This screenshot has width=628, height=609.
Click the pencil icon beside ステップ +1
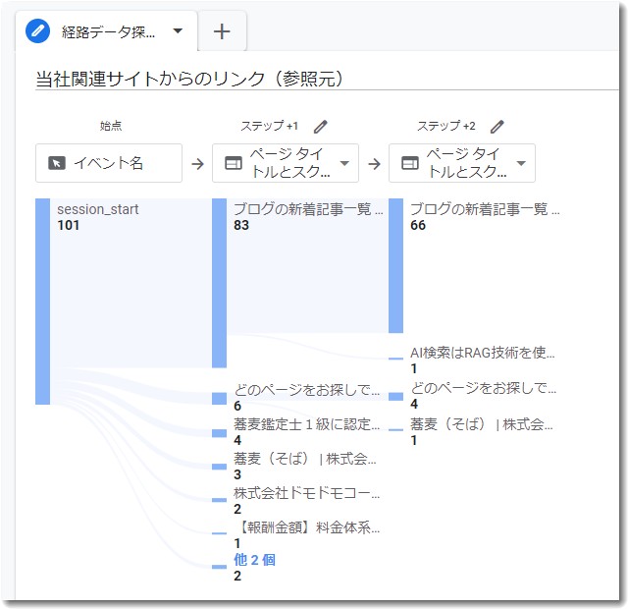coord(320,127)
